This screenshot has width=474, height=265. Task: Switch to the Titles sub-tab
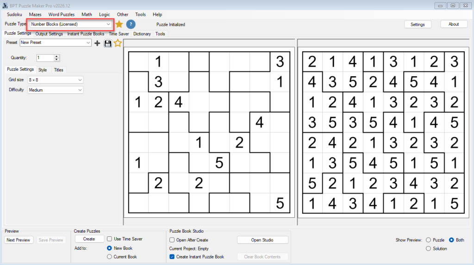pos(59,70)
